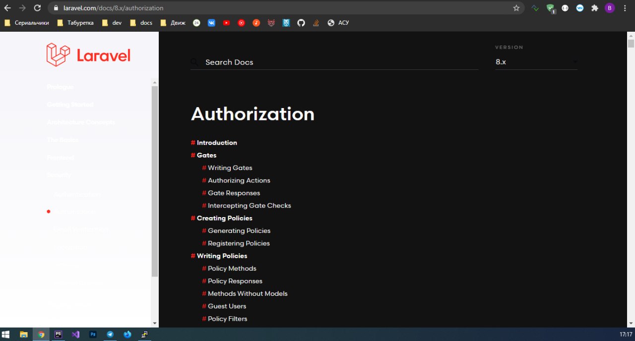Viewport: 635px width, 341px height.
Task: Jump to Gate Responses section
Action: (x=234, y=193)
